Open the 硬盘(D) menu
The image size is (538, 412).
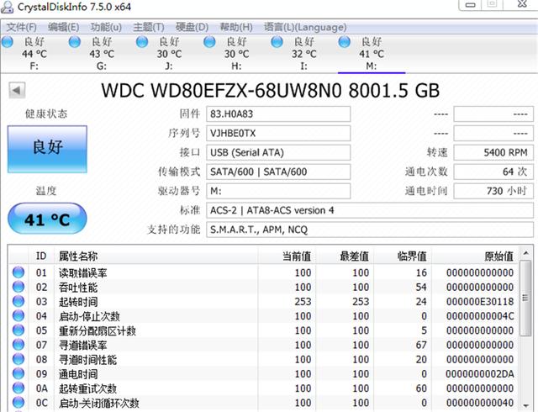pos(192,27)
